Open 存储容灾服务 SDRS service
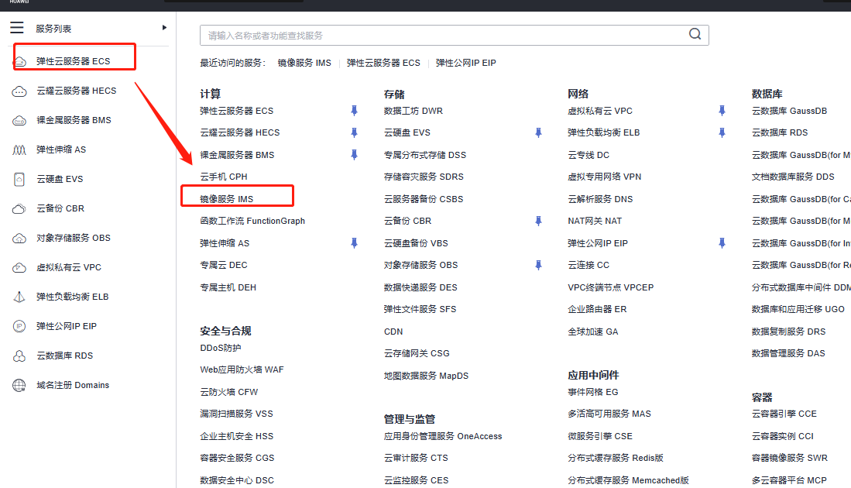 [x=424, y=177]
